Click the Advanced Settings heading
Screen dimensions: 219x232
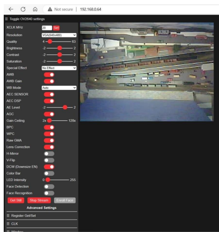[x=42, y=208]
